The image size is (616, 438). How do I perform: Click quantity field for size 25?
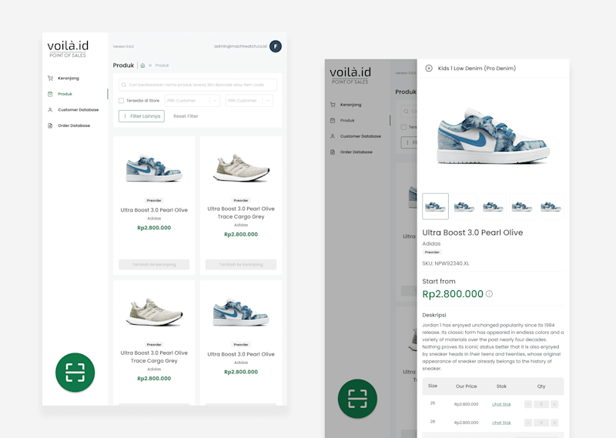pyautogui.click(x=541, y=404)
